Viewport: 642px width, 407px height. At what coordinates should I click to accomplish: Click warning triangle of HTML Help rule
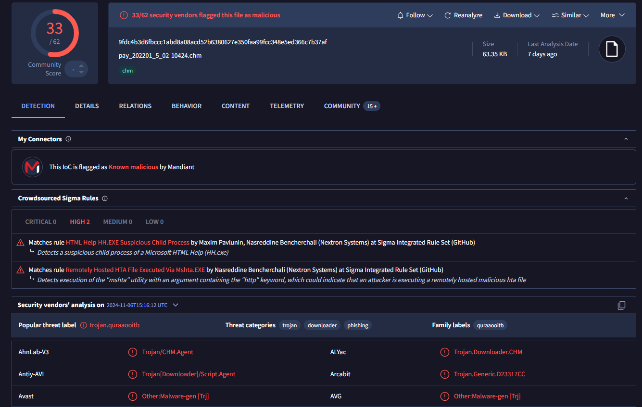(21, 243)
